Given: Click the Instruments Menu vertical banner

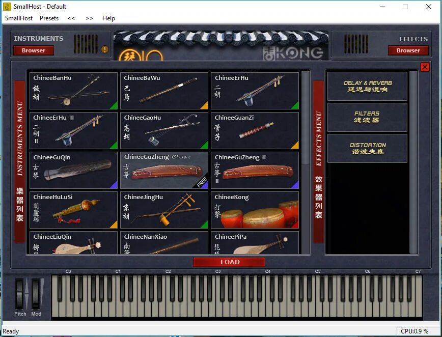Looking at the screenshot, I should point(20,162).
